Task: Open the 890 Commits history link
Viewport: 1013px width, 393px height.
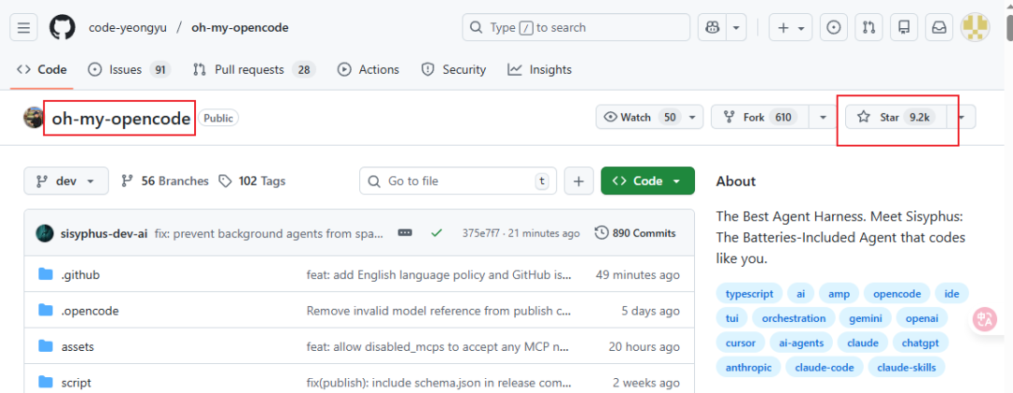Action: coord(636,232)
